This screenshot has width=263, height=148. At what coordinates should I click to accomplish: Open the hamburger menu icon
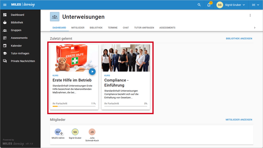pyautogui.click(x=5, y=5)
